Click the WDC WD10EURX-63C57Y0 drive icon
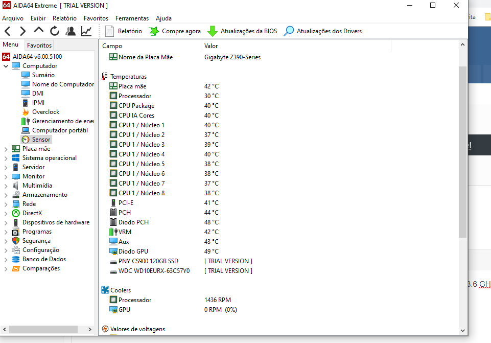Screen dimensions: 491x343 pos(113,271)
